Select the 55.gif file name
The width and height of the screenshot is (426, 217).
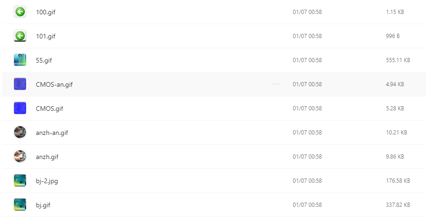(x=44, y=60)
